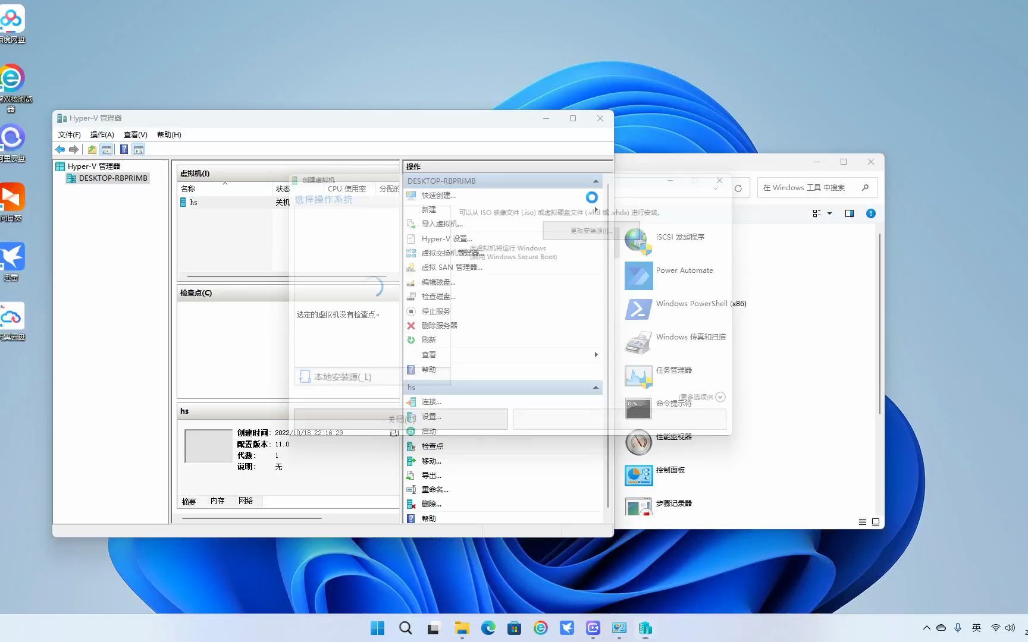Open Hyper-V 设置 action
The image size is (1028, 642).
(447, 239)
